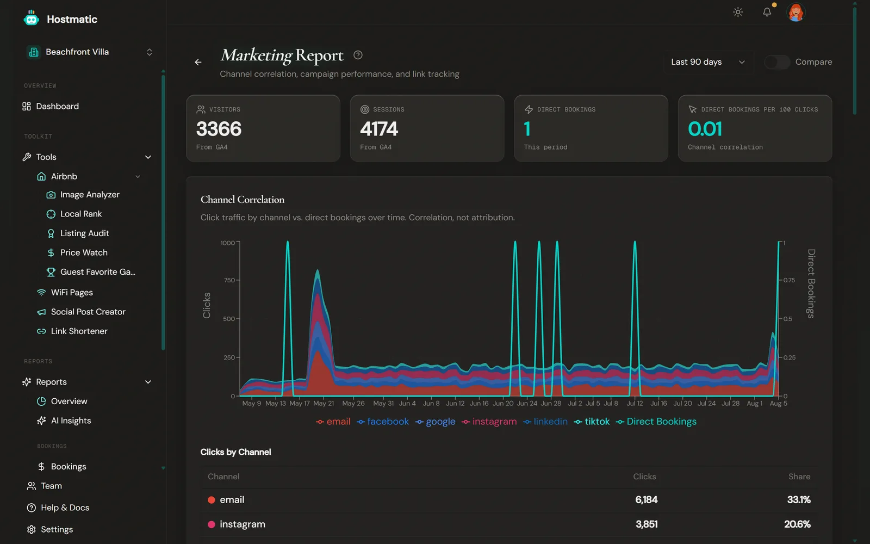The image size is (870, 544).
Task: Go back using the left arrow
Action: 198,62
